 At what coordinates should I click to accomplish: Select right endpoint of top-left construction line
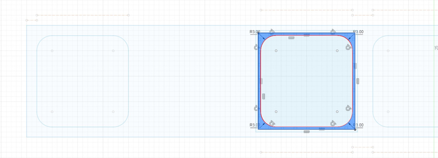128,15
